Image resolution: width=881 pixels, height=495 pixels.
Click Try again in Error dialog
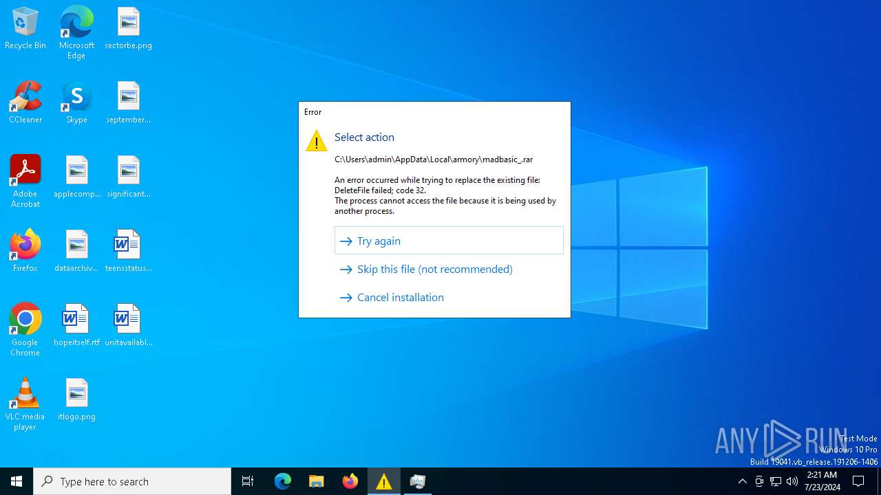pyautogui.click(x=449, y=241)
